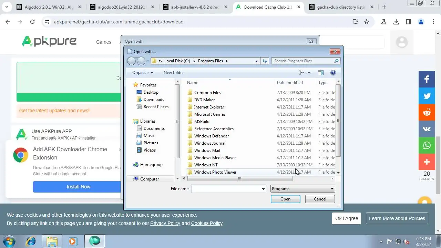The image size is (441, 248).
Task: Click the Windows Start button
Action: pyautogui.click(x=9, y=241)
